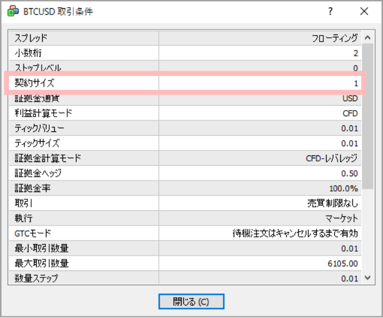Click the help question mark button
This screenshot has height=318, width=383.
(330, 11)
